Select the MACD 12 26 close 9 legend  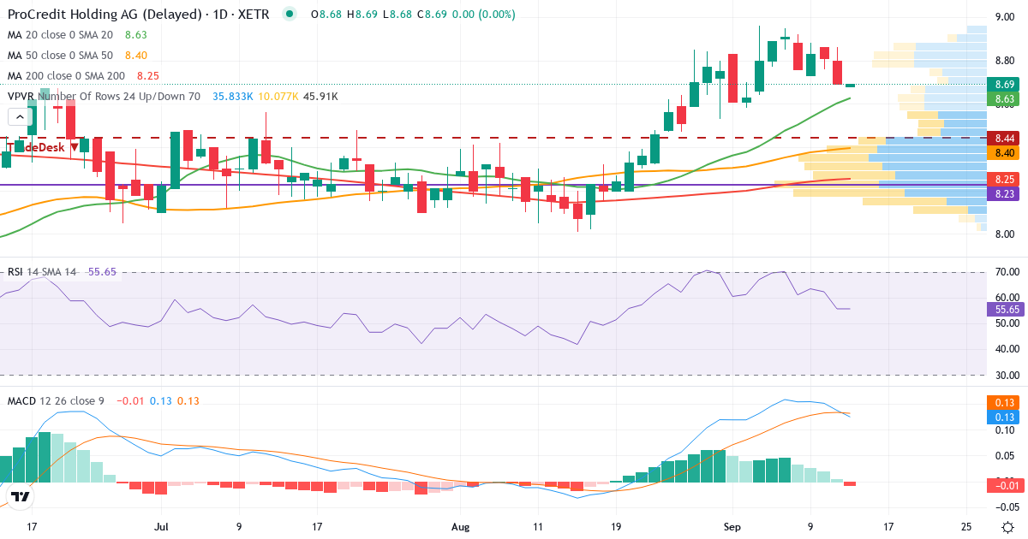click(57, 400)
